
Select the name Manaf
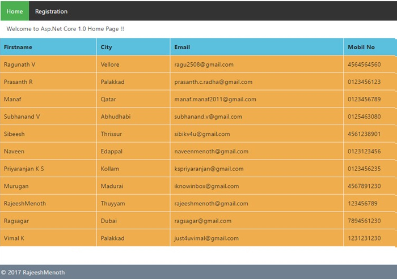pyautogui.click(x=12, y=99)
